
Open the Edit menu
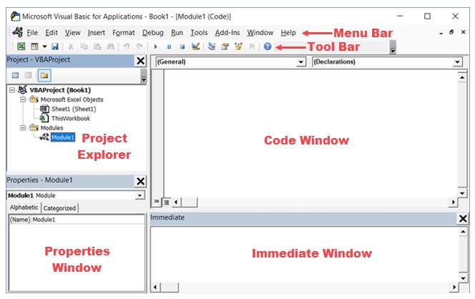pyautogui.click(x=52, y=33)
